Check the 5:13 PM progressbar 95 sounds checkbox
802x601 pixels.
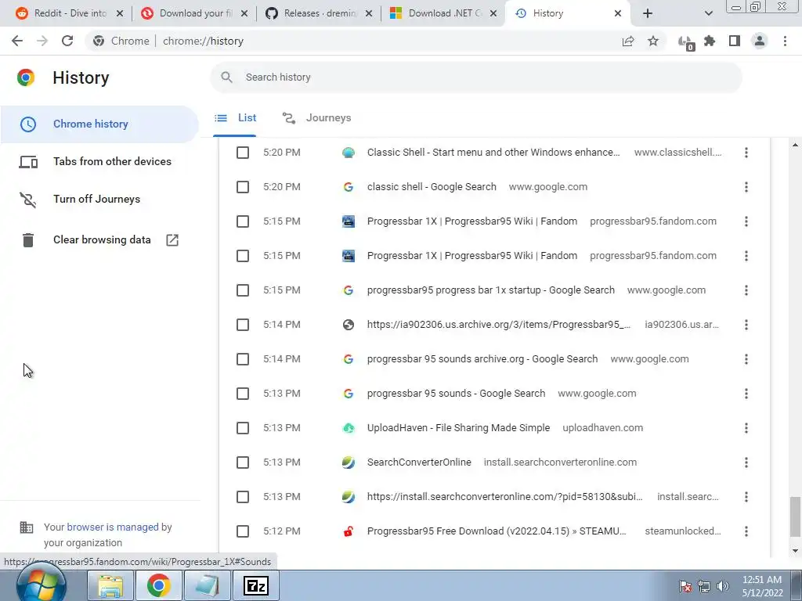pyautogui.click(x=243, y=394)
